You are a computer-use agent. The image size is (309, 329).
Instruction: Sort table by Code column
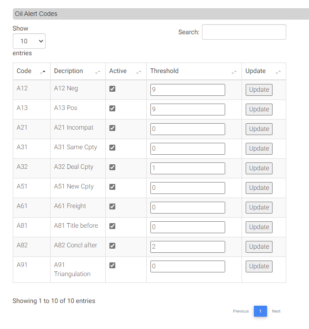point(31,71)
